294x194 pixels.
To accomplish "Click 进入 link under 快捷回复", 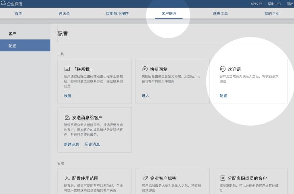I will (x=145, y=96).
